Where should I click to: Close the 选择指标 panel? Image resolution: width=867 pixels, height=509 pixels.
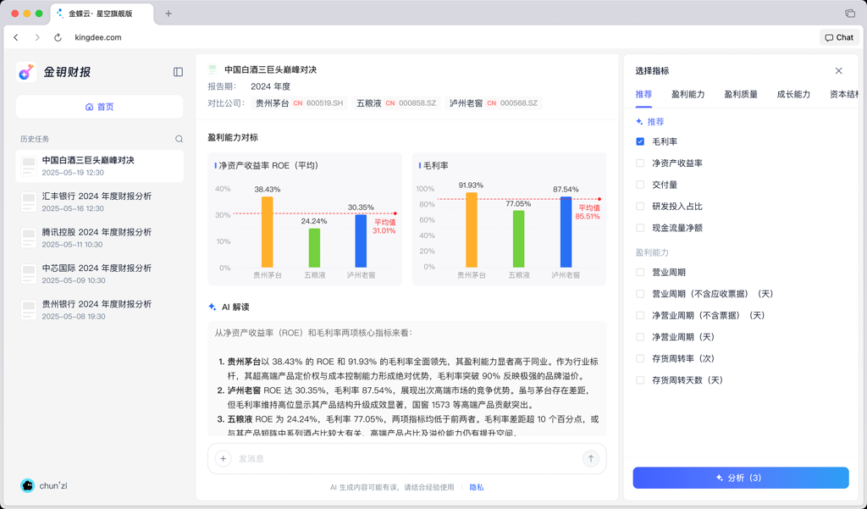[x=838, y=71]
